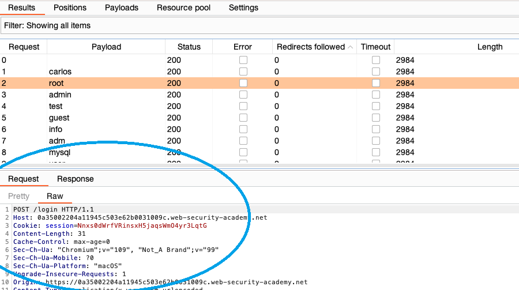The width and height of the screenshot is (519, 290).
Task: Select the guest payload row
Action: [x=259, y=118]
